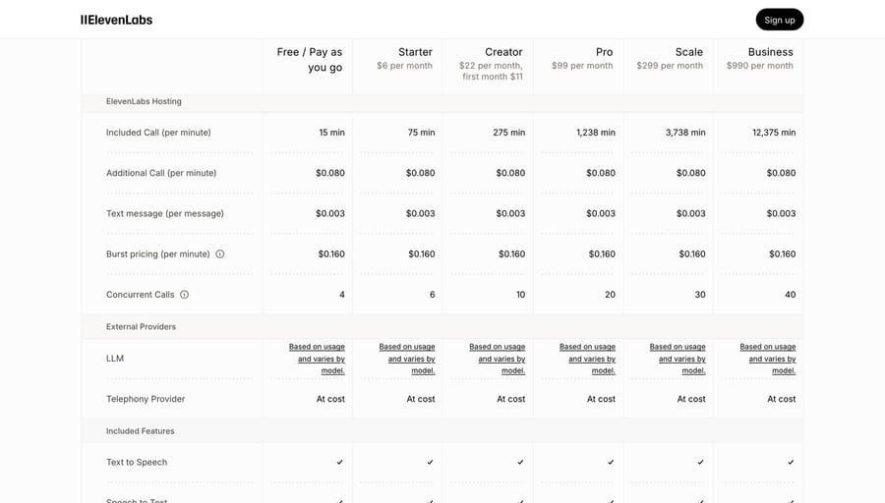Click the 'Telephony Provider' row label
Screen dimensions: 885x503
pyautogui.click(x=146, y=399)
